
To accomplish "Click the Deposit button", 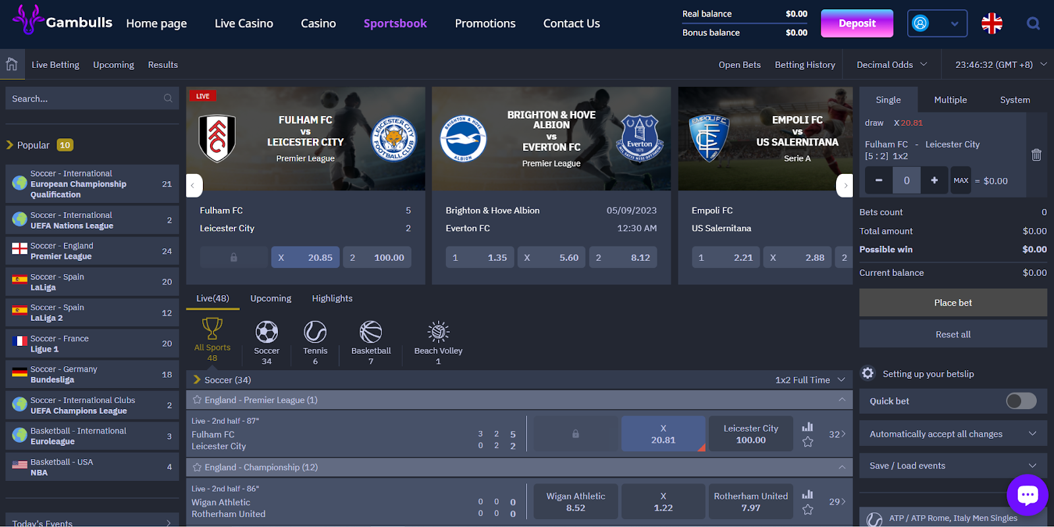I will [x=857, y=23].
